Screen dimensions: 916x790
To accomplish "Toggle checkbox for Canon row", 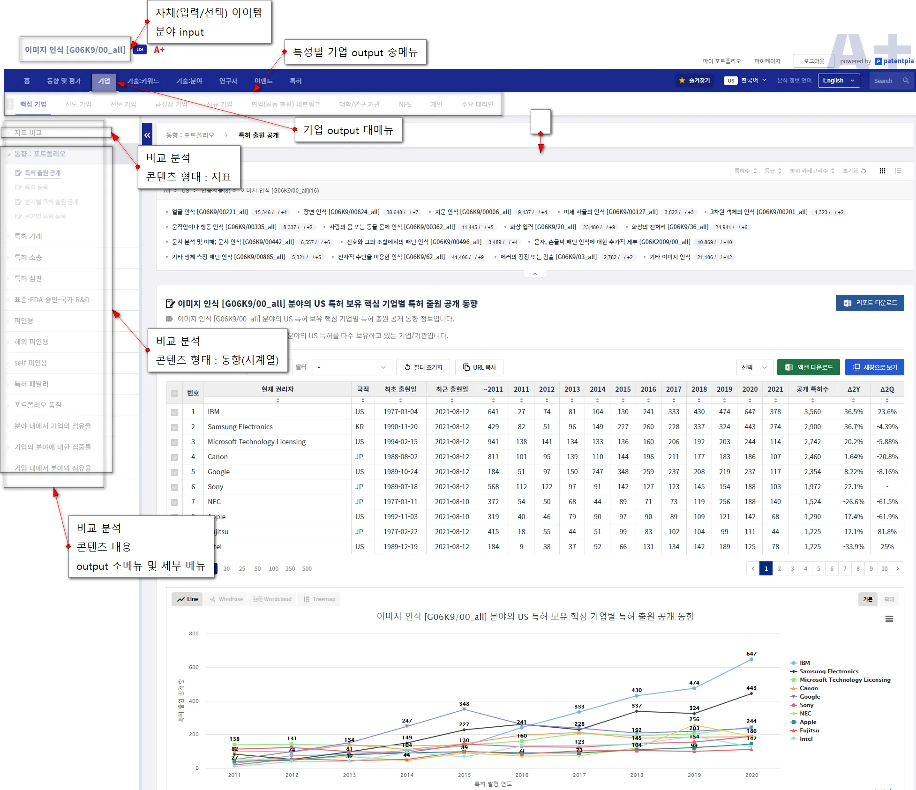I will pyautogui.click(x=174, y=457).
